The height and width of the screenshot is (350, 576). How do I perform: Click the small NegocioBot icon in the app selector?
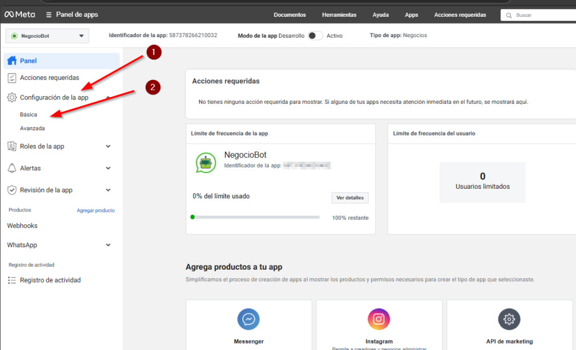[x=14, y=36]
